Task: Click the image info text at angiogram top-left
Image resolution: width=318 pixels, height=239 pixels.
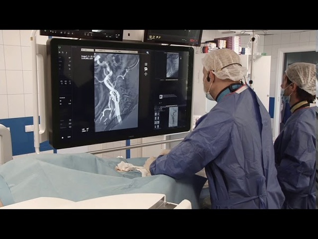Action: click(x=87, y=57)
